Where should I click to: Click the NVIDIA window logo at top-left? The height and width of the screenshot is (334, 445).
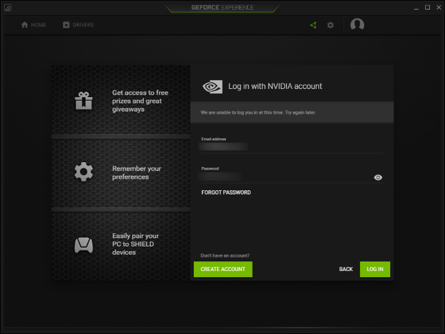tap(8, 8)
